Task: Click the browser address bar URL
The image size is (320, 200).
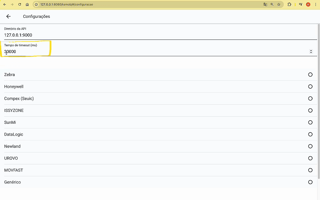Action: tap(125, 5)
